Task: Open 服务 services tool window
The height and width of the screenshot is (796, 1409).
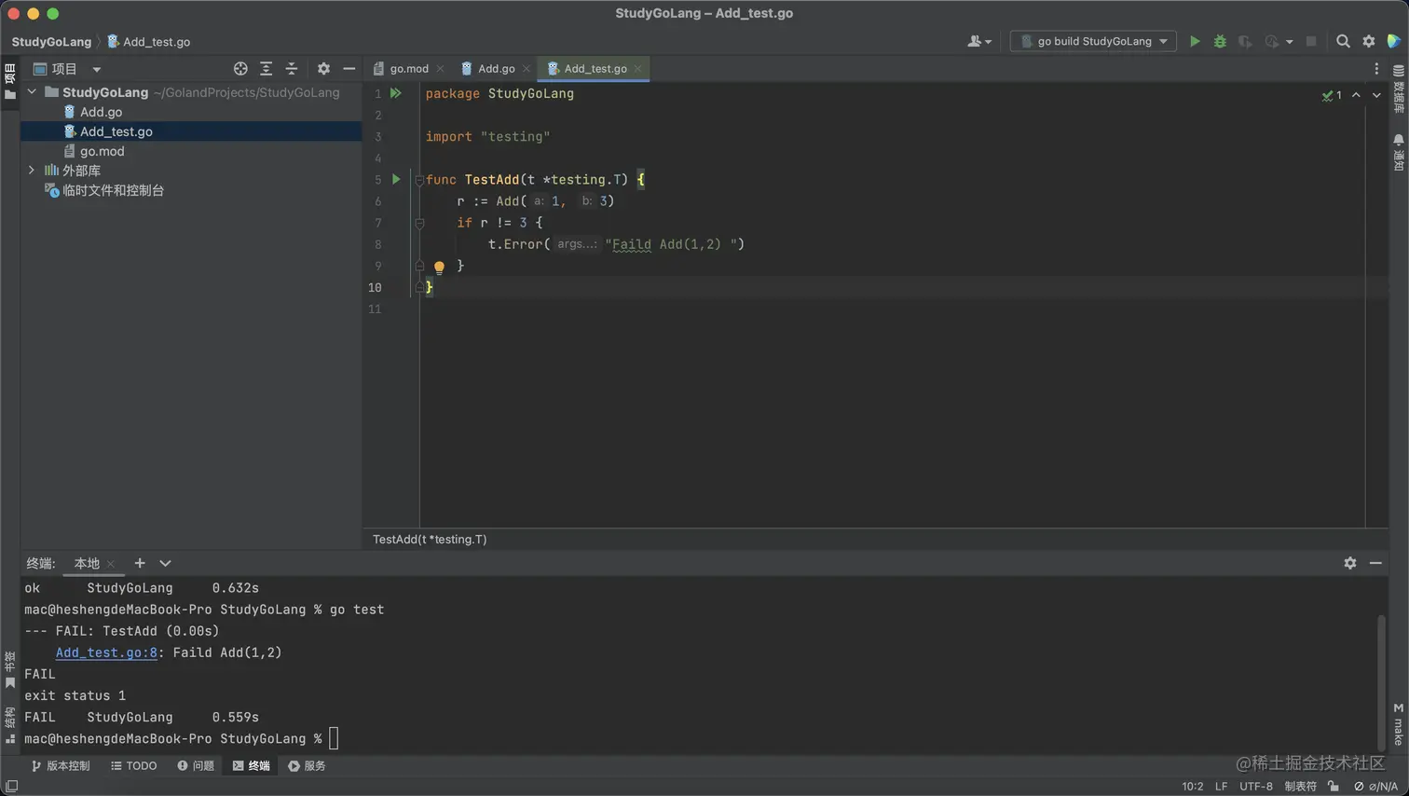Action: point(308,765)
